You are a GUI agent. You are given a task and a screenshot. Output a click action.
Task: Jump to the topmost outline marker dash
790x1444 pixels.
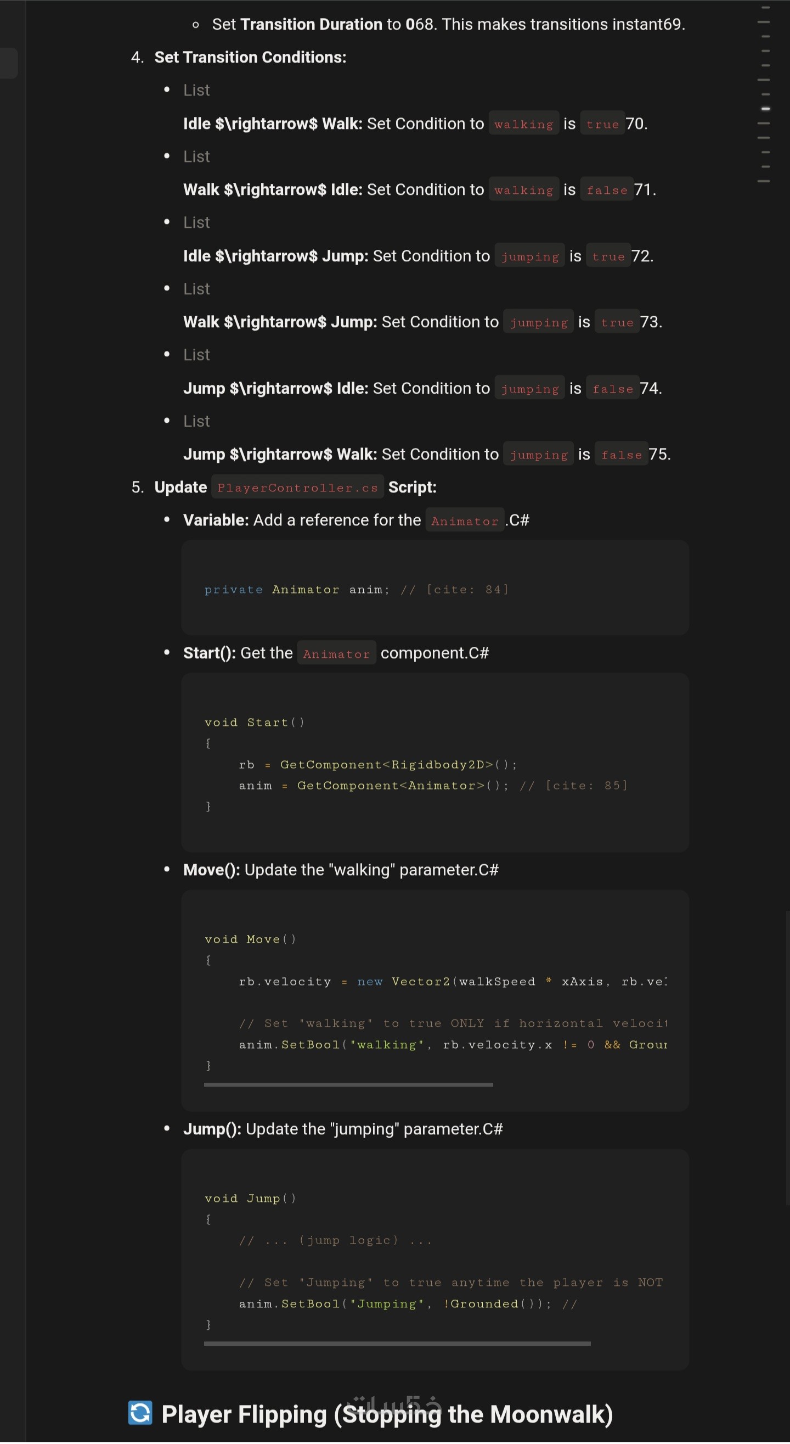click(765, 7)
